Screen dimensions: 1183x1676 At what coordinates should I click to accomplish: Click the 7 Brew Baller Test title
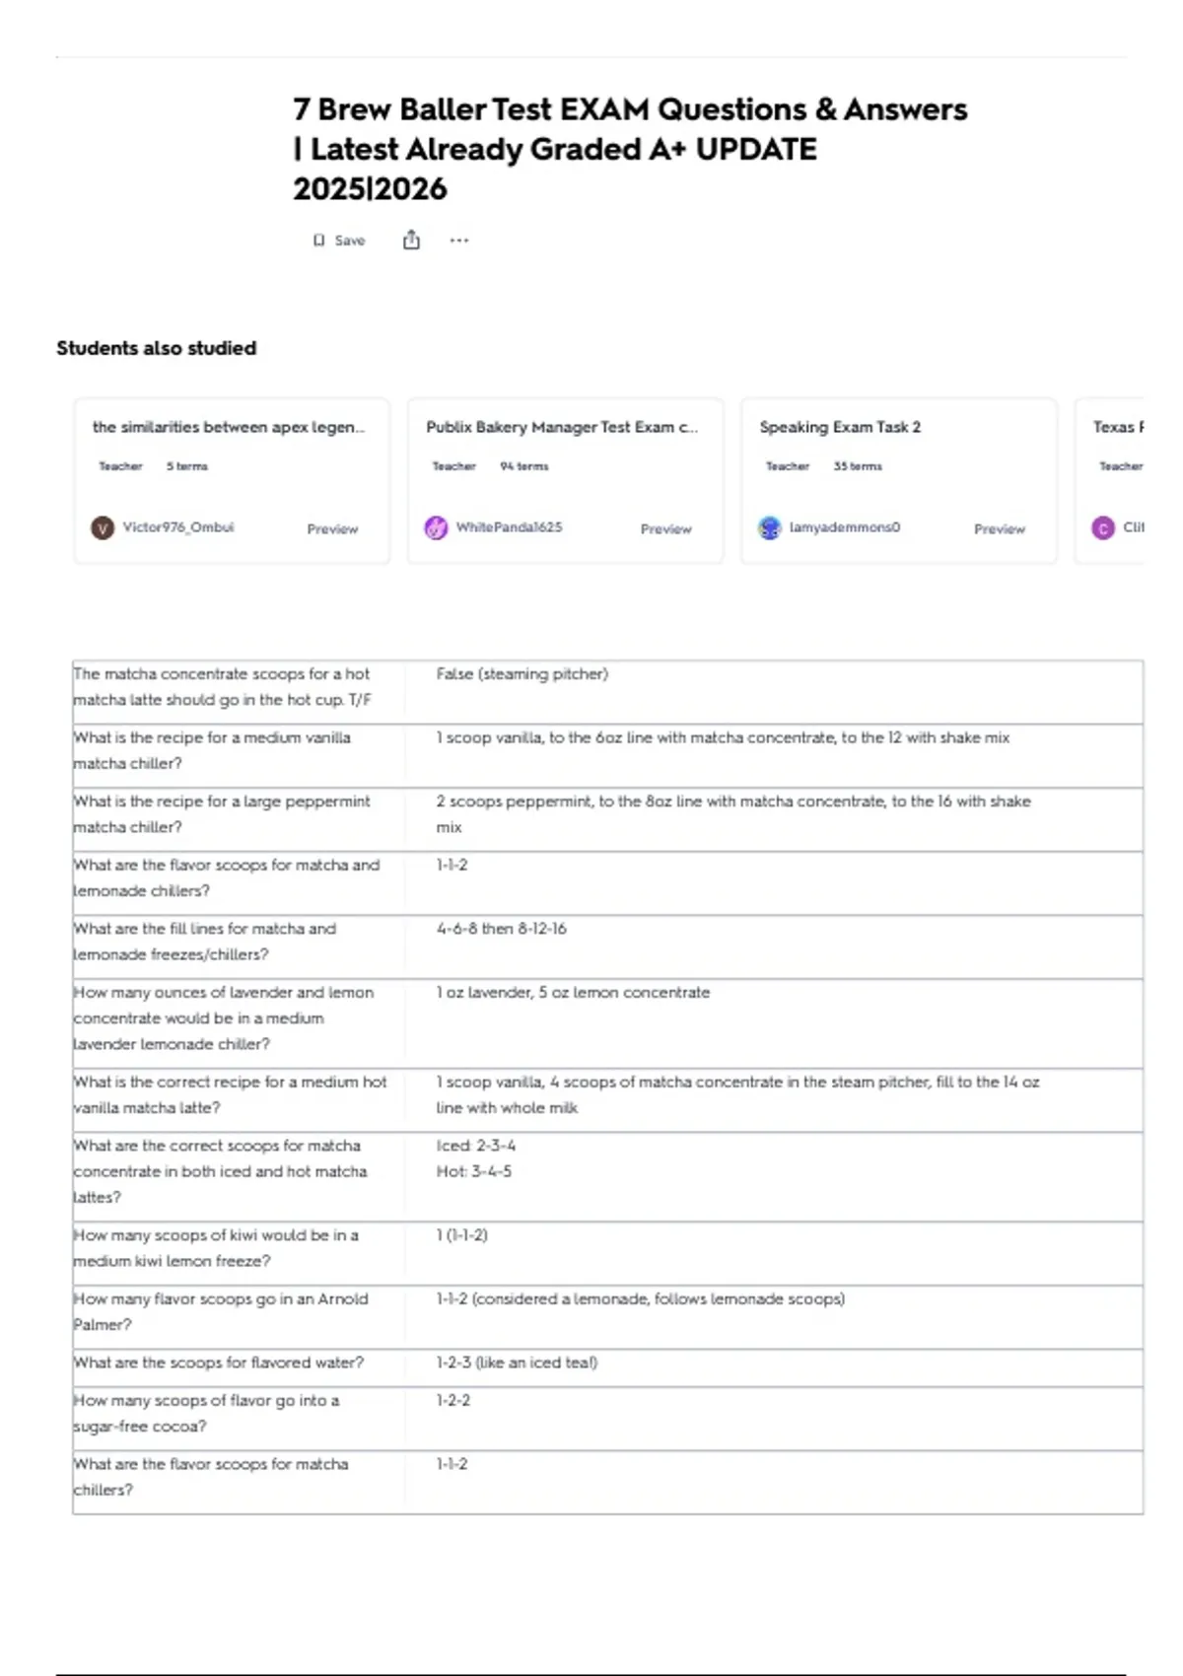pos(630,149)
